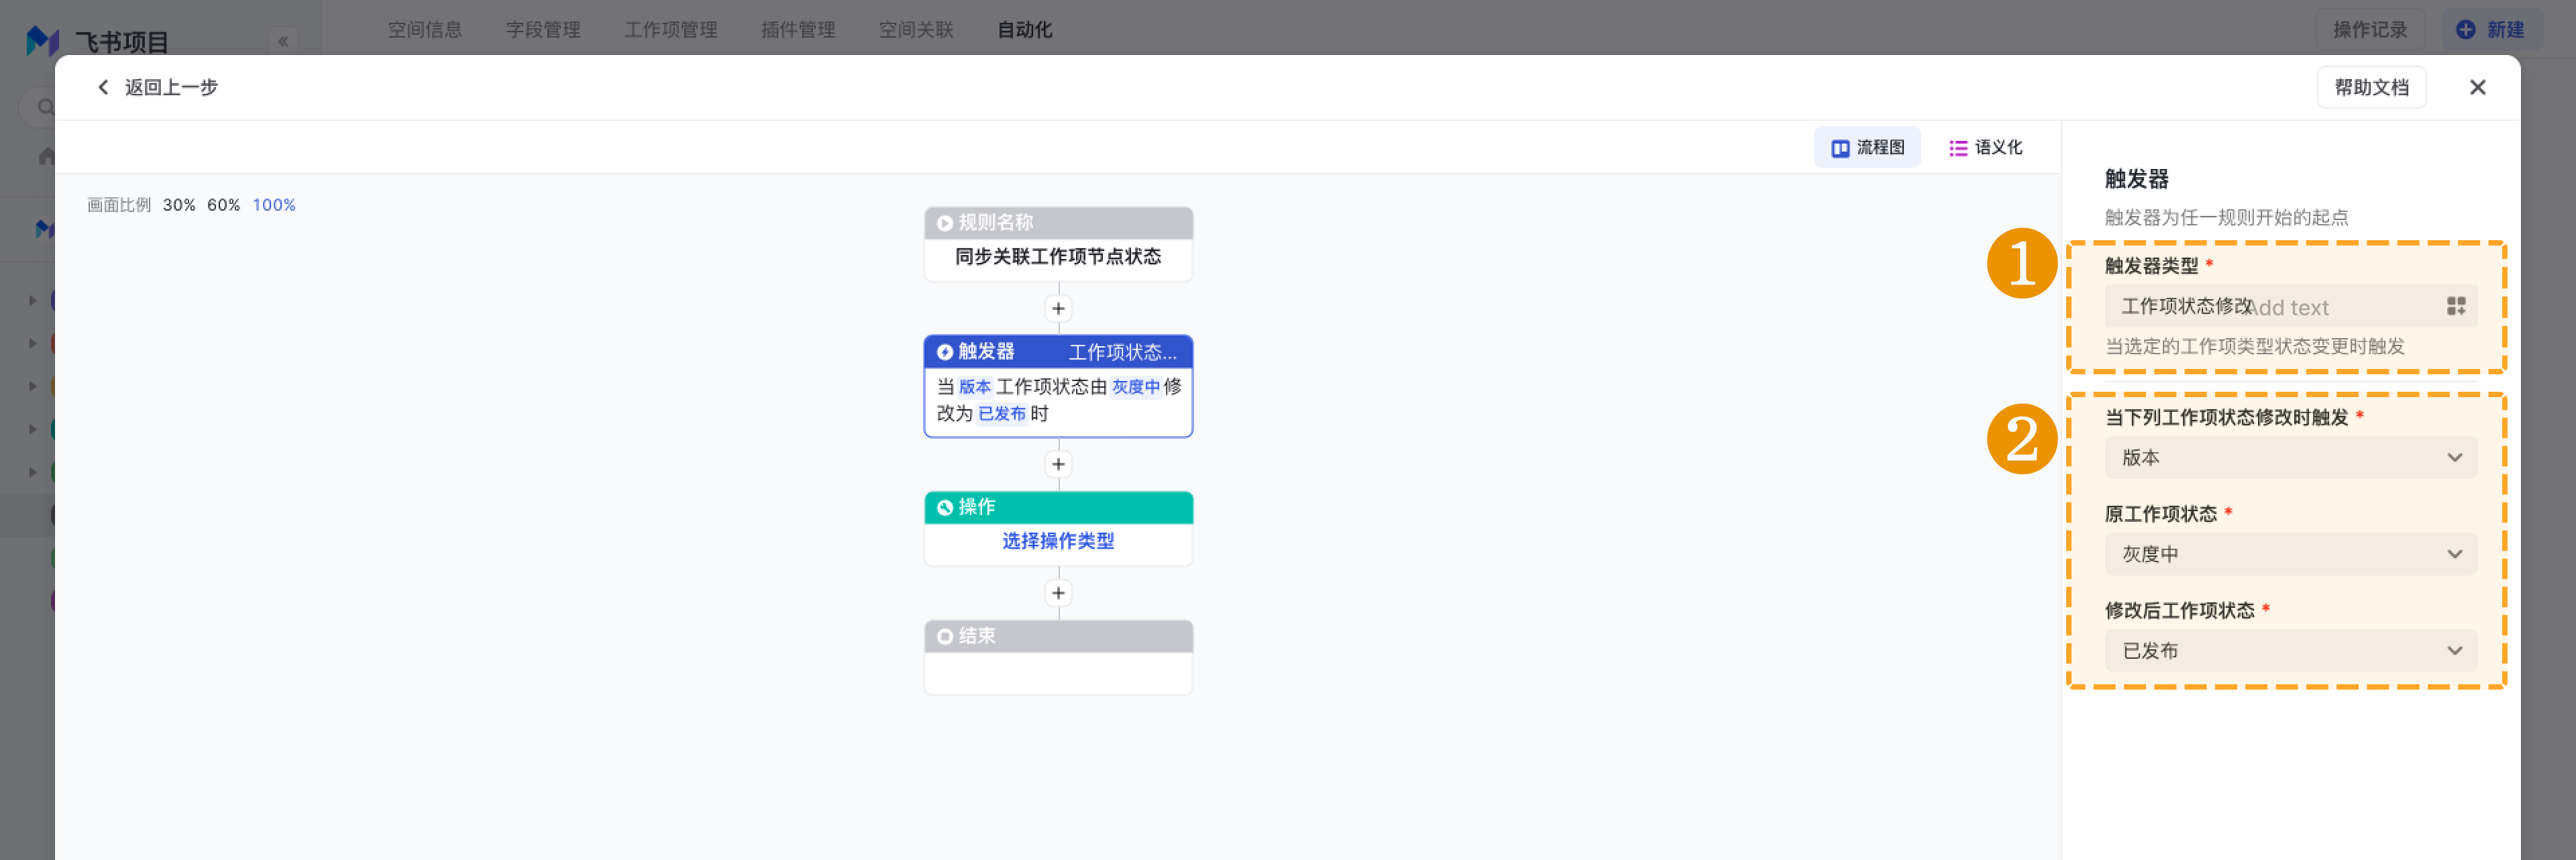Click the 灰度中 tag in trigger description
Viewport: 2576px width, 860px height.
tap(1136, 387)
